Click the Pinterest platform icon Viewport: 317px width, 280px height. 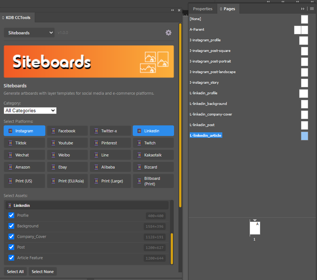click(97, 143)
